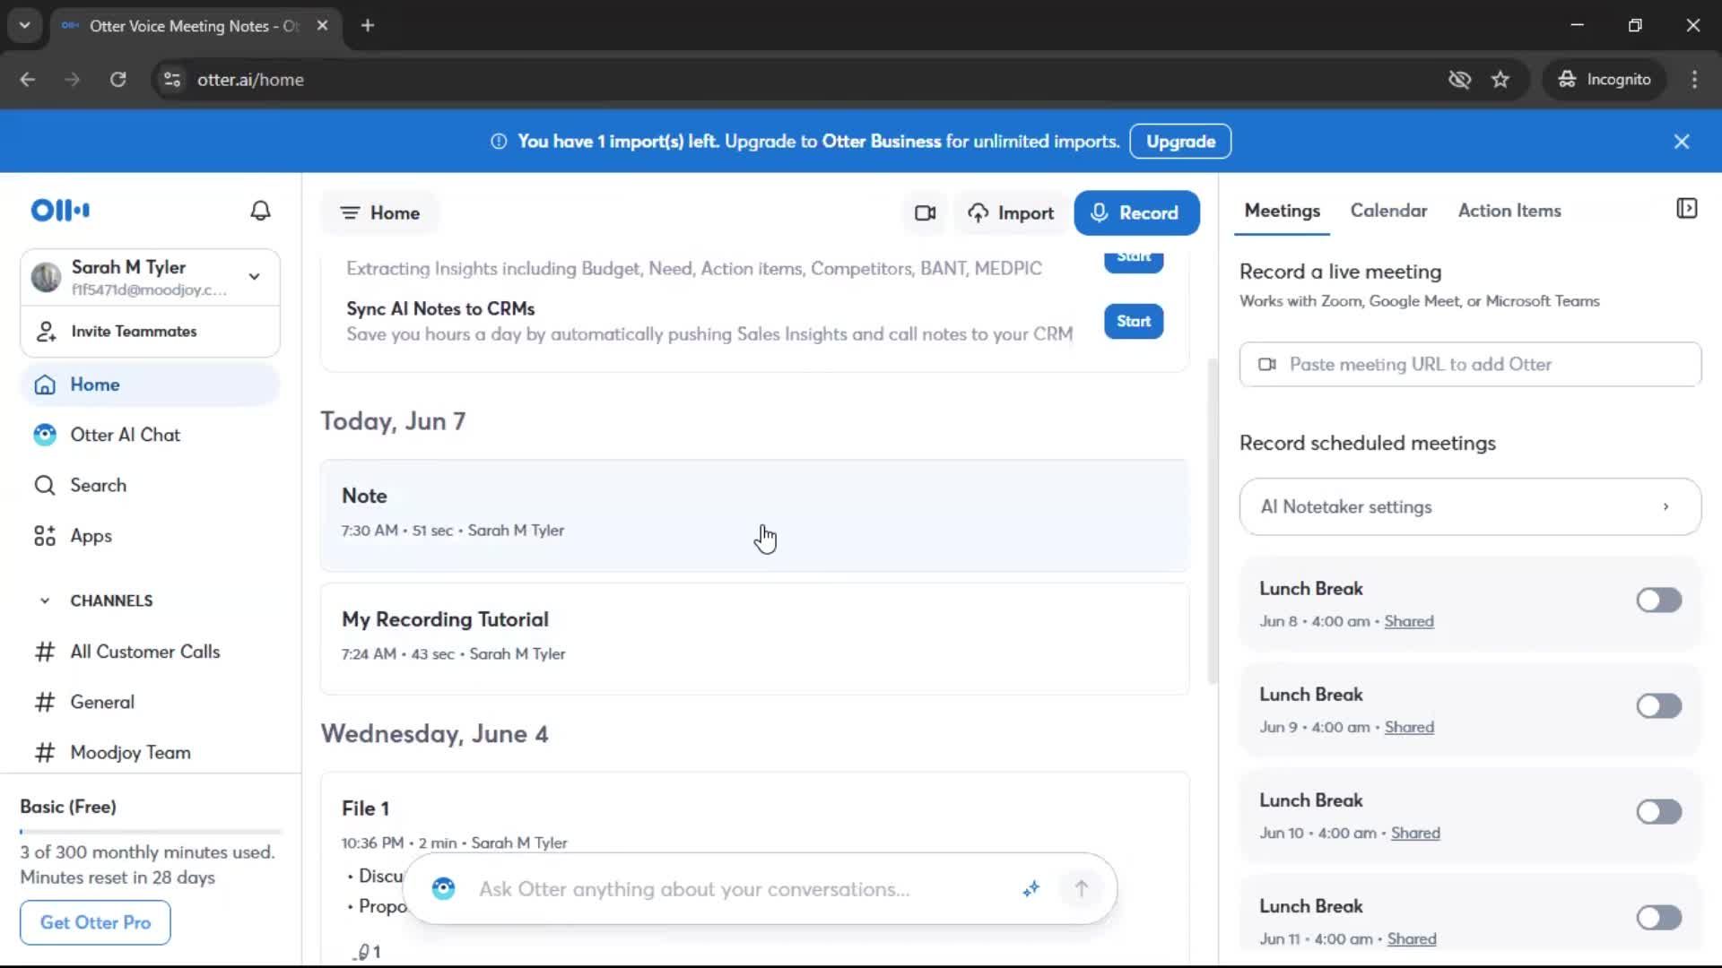Click Get Otter Pro

click(95, 922)
